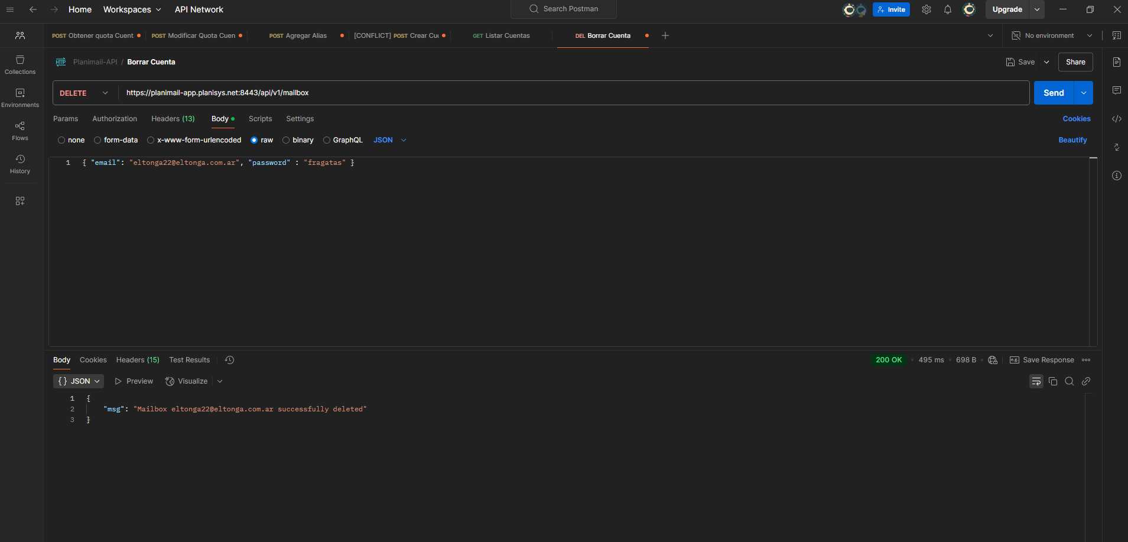The width and height of the screenshot is (1128, 542).
Task: Switch to response Cookies tab
Action: point(93,360)
